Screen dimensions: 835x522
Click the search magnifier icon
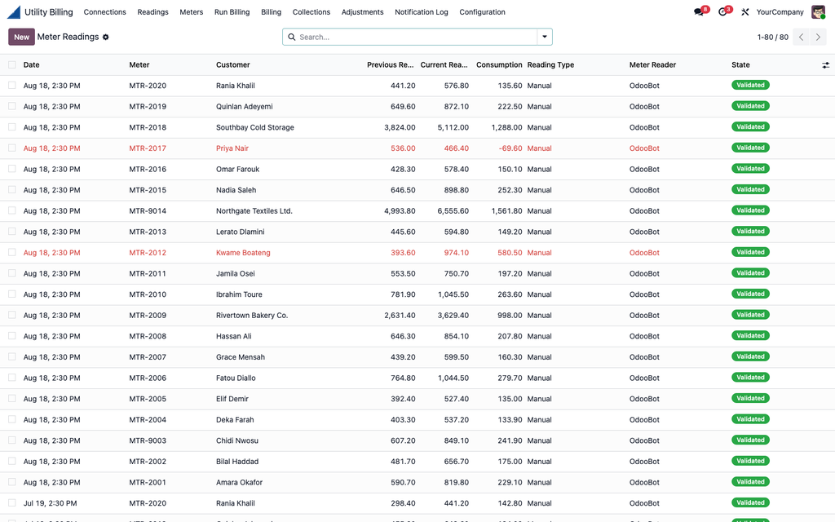[x=292, y=37]
